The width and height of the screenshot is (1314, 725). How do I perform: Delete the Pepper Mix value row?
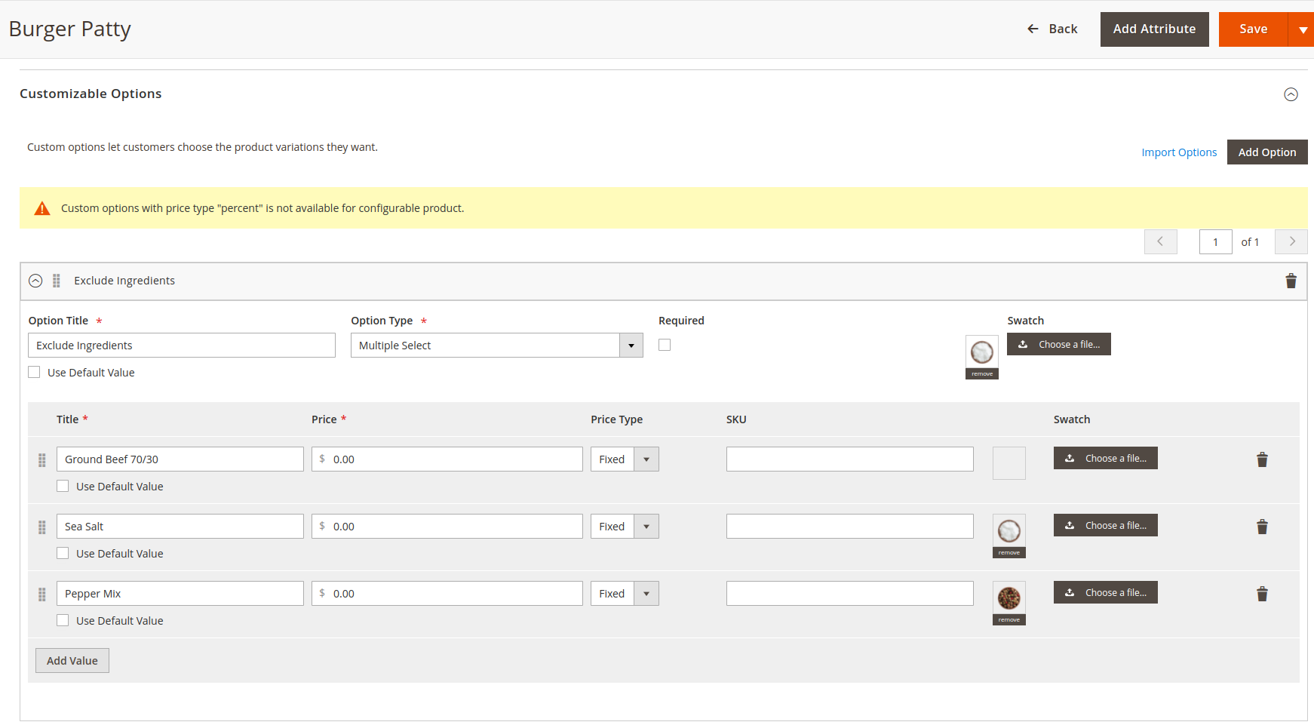(1262, 594)
